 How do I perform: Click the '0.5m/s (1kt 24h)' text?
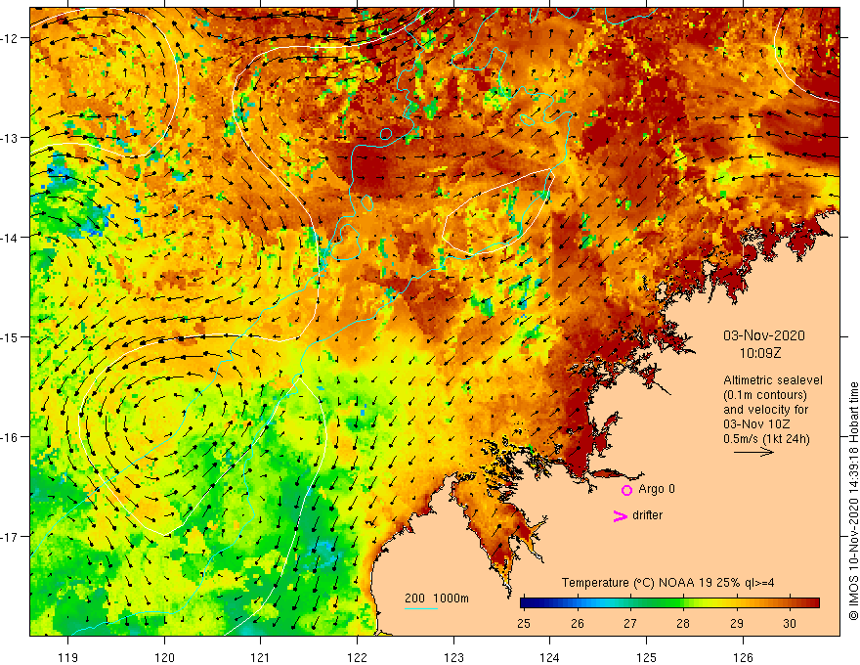tap(766, 439)
